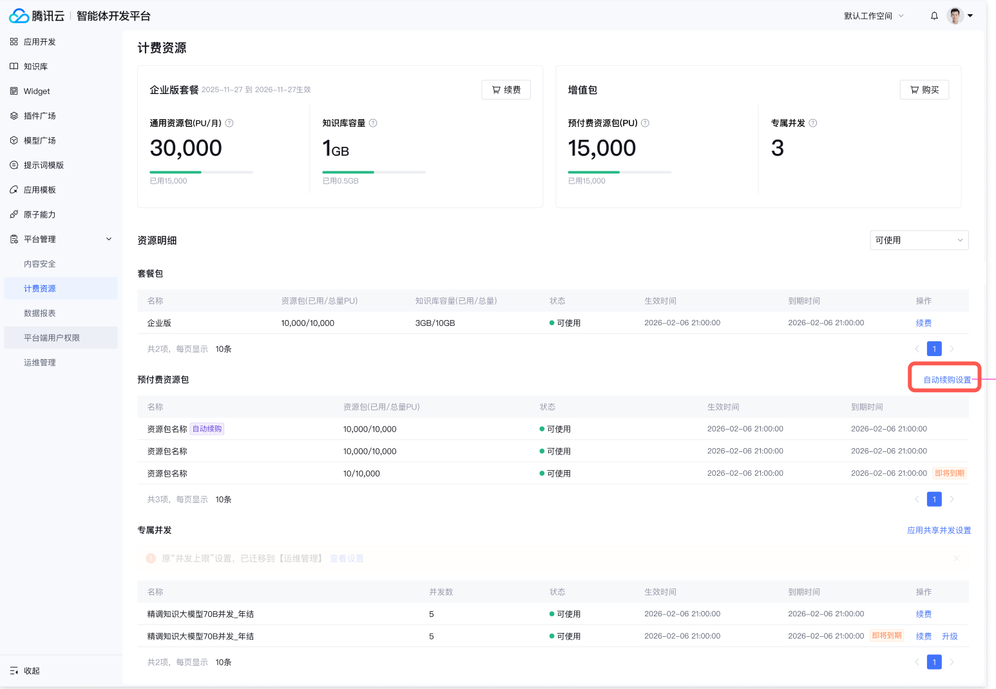Open the 可使用 status filter dropdown
Image resolution: width=996 pixels, height=689 pixels.
[x=919, y=240]
